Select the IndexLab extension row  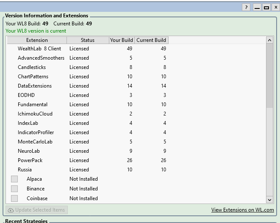(x=88, y=123)
